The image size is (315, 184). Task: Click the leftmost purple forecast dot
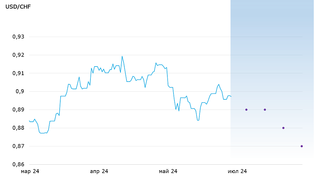coord(246,109)
